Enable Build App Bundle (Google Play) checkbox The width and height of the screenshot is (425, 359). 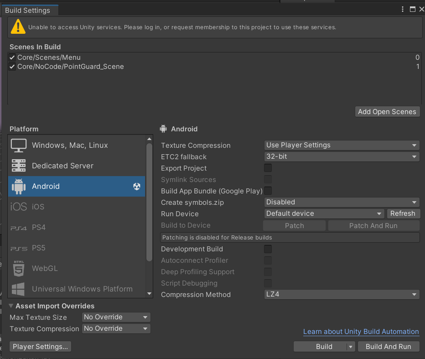pos(268,191)
